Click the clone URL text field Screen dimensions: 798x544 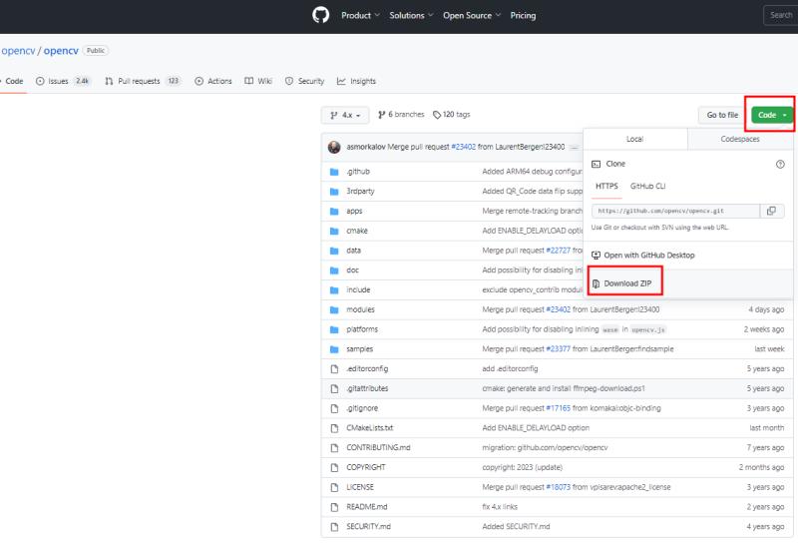tap(675, 211)
